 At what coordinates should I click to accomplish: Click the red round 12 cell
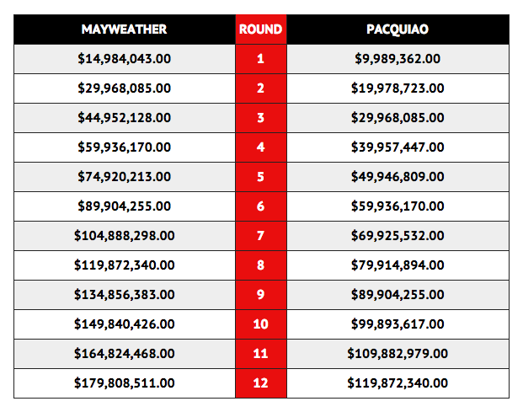(x=261, y=383)
